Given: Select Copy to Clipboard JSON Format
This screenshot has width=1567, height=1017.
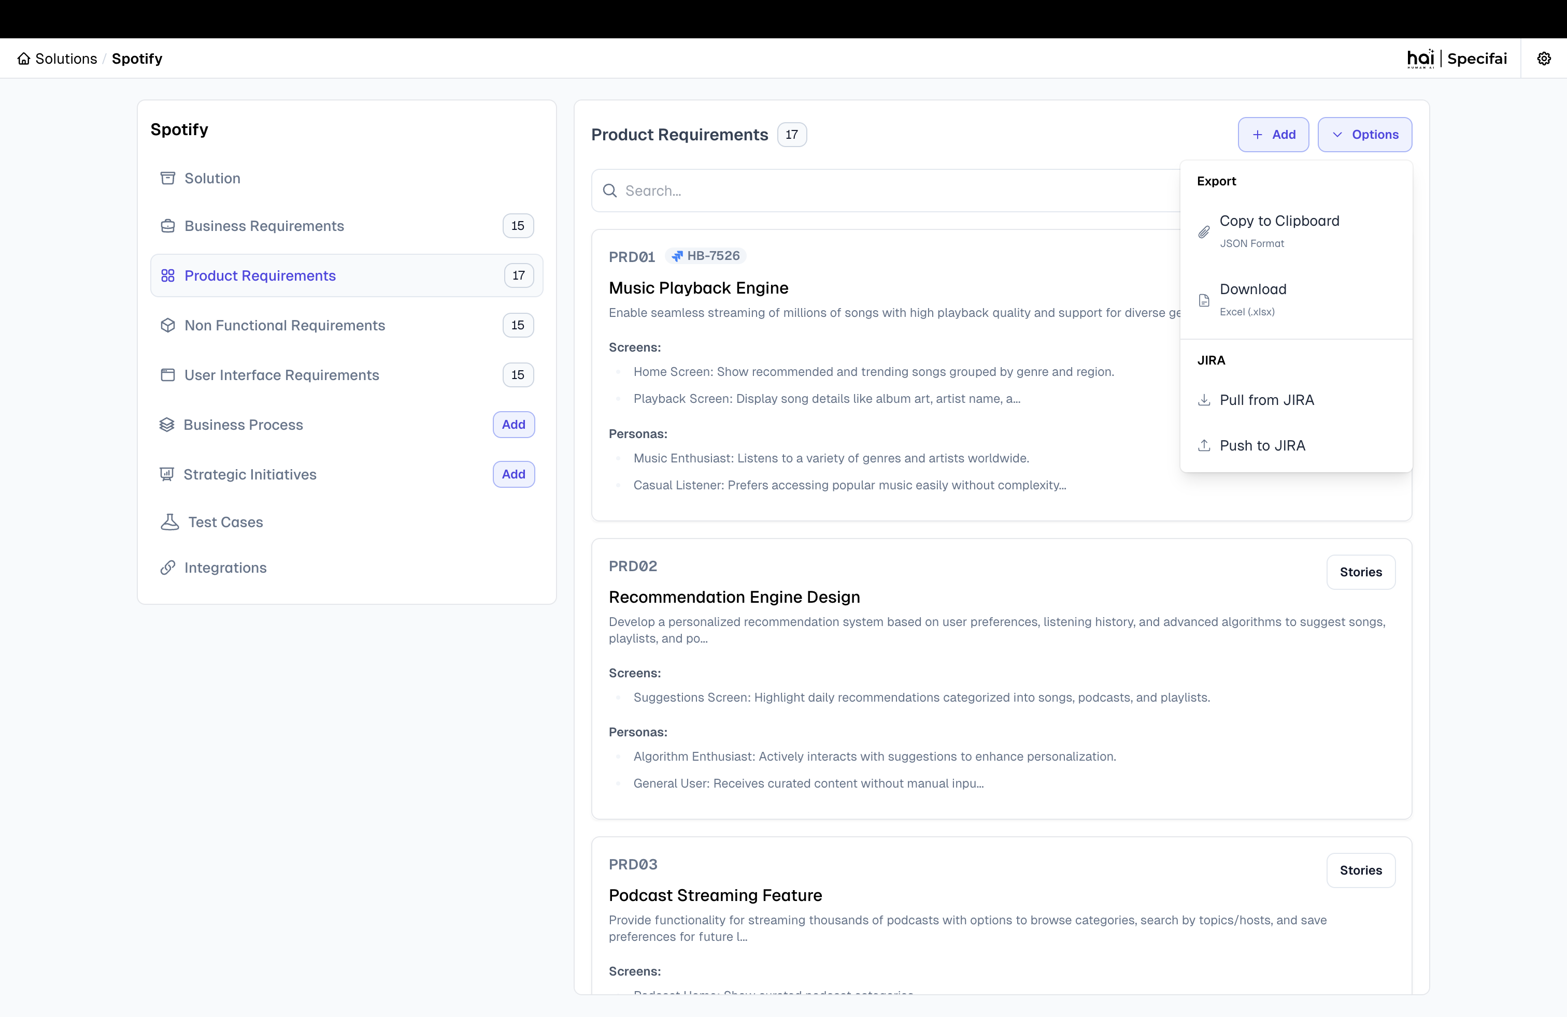Looking at the screenshot, I should [x=1296, y=231].
